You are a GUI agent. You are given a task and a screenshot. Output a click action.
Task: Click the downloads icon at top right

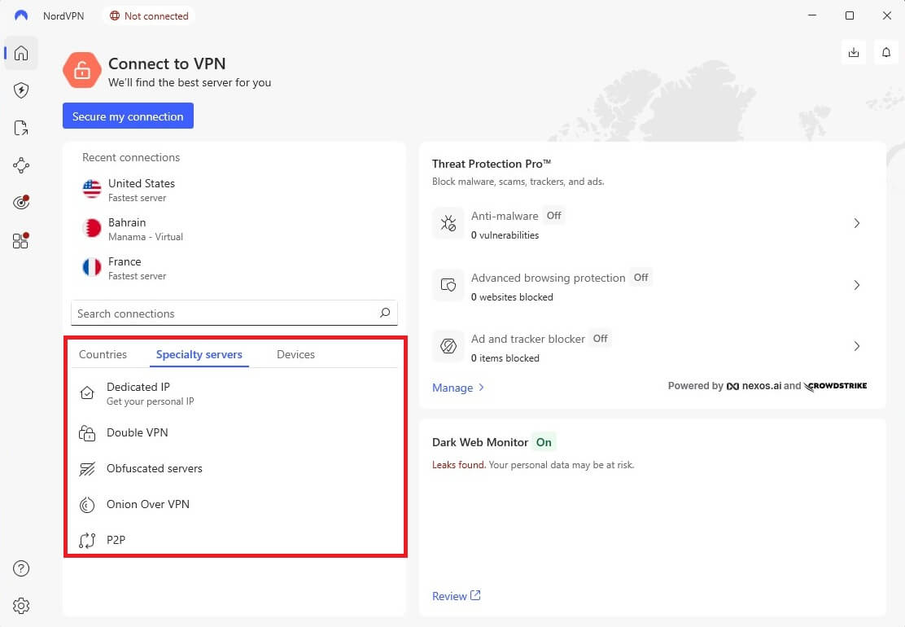853,51
